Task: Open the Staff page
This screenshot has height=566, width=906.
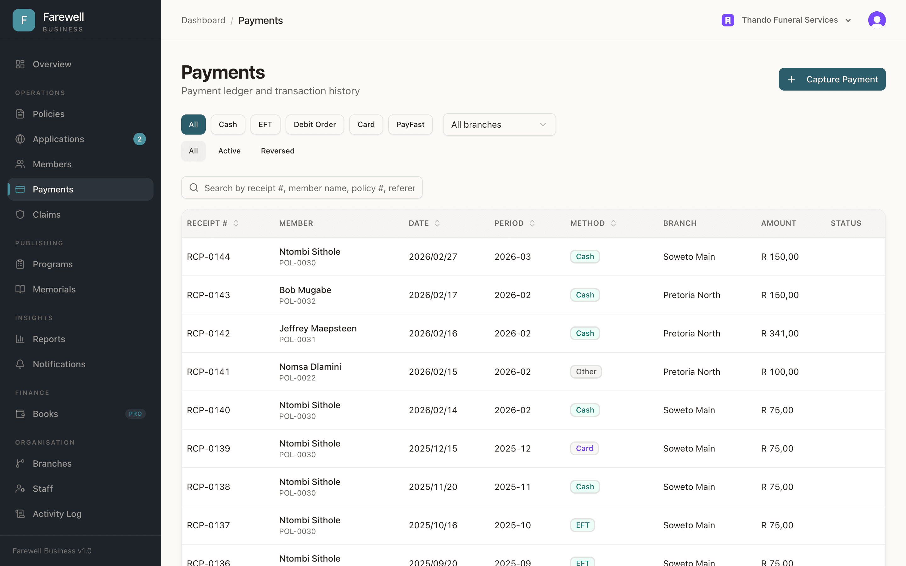Action: coord(80,489)
